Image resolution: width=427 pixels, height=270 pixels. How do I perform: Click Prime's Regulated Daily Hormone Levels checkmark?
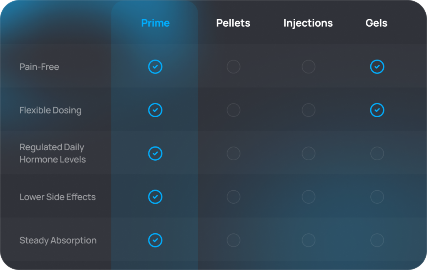pos(155,154)
